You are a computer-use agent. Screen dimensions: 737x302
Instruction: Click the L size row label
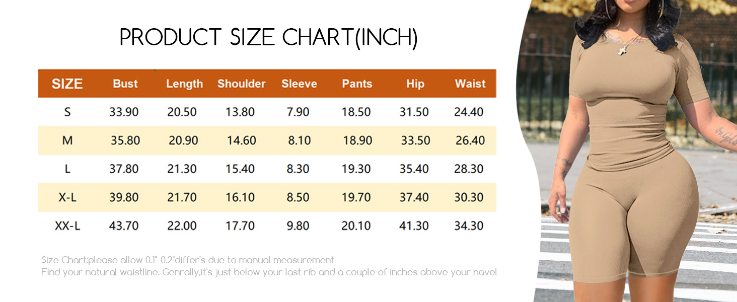pos(67,169)
